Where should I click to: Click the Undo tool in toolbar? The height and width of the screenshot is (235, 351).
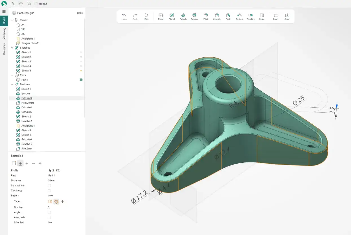click(x=124, y=17)
